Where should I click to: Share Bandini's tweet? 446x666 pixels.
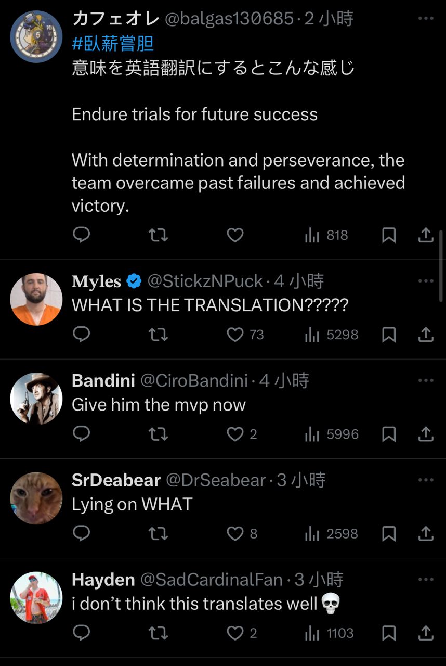click(426, 434)
